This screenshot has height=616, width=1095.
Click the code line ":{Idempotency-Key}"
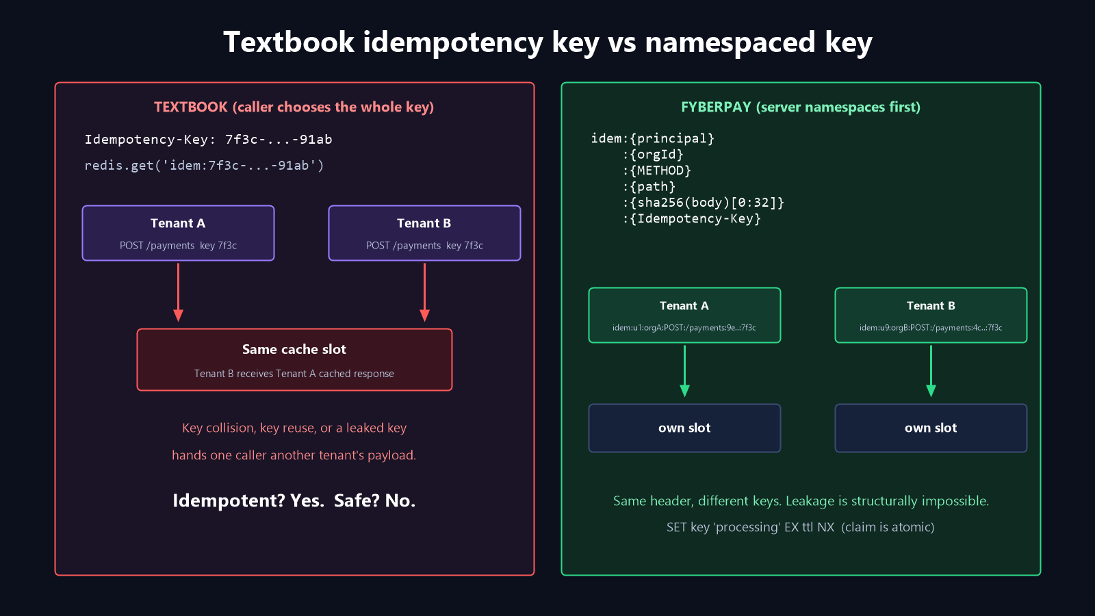(x=692, y=219)
